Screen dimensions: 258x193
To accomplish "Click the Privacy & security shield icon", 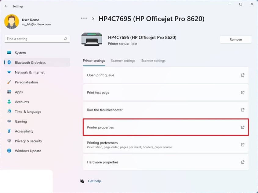I will pos(9,141).
